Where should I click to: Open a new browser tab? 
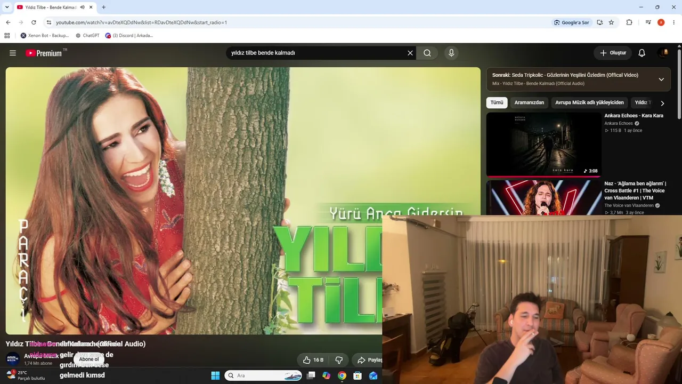coord(103,7)
